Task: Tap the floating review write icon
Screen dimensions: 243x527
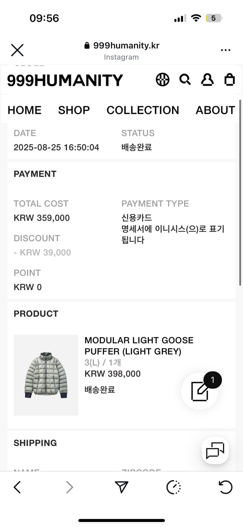Action: tap(200, 391)
